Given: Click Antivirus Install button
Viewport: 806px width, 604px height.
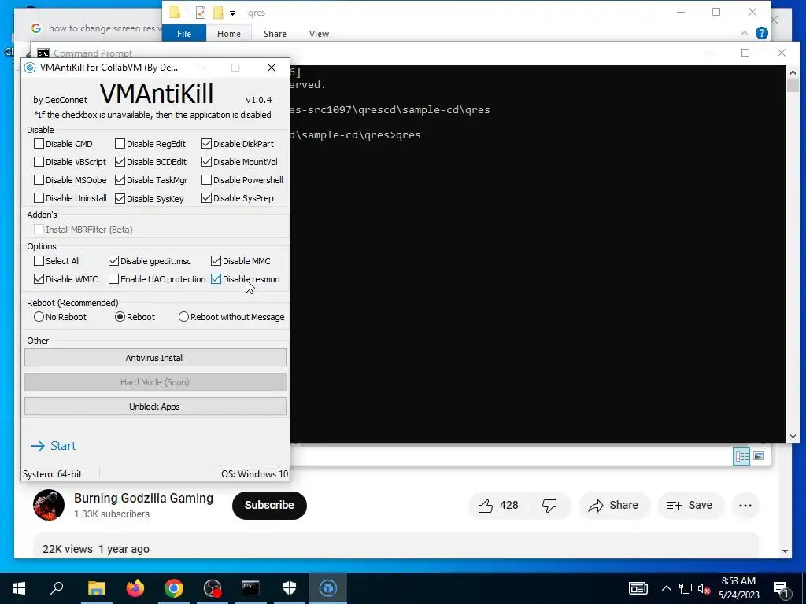Looking at the screenshot, I should coord(155,358).
